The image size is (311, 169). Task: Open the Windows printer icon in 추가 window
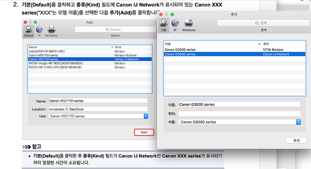click(x=189, y=25)
